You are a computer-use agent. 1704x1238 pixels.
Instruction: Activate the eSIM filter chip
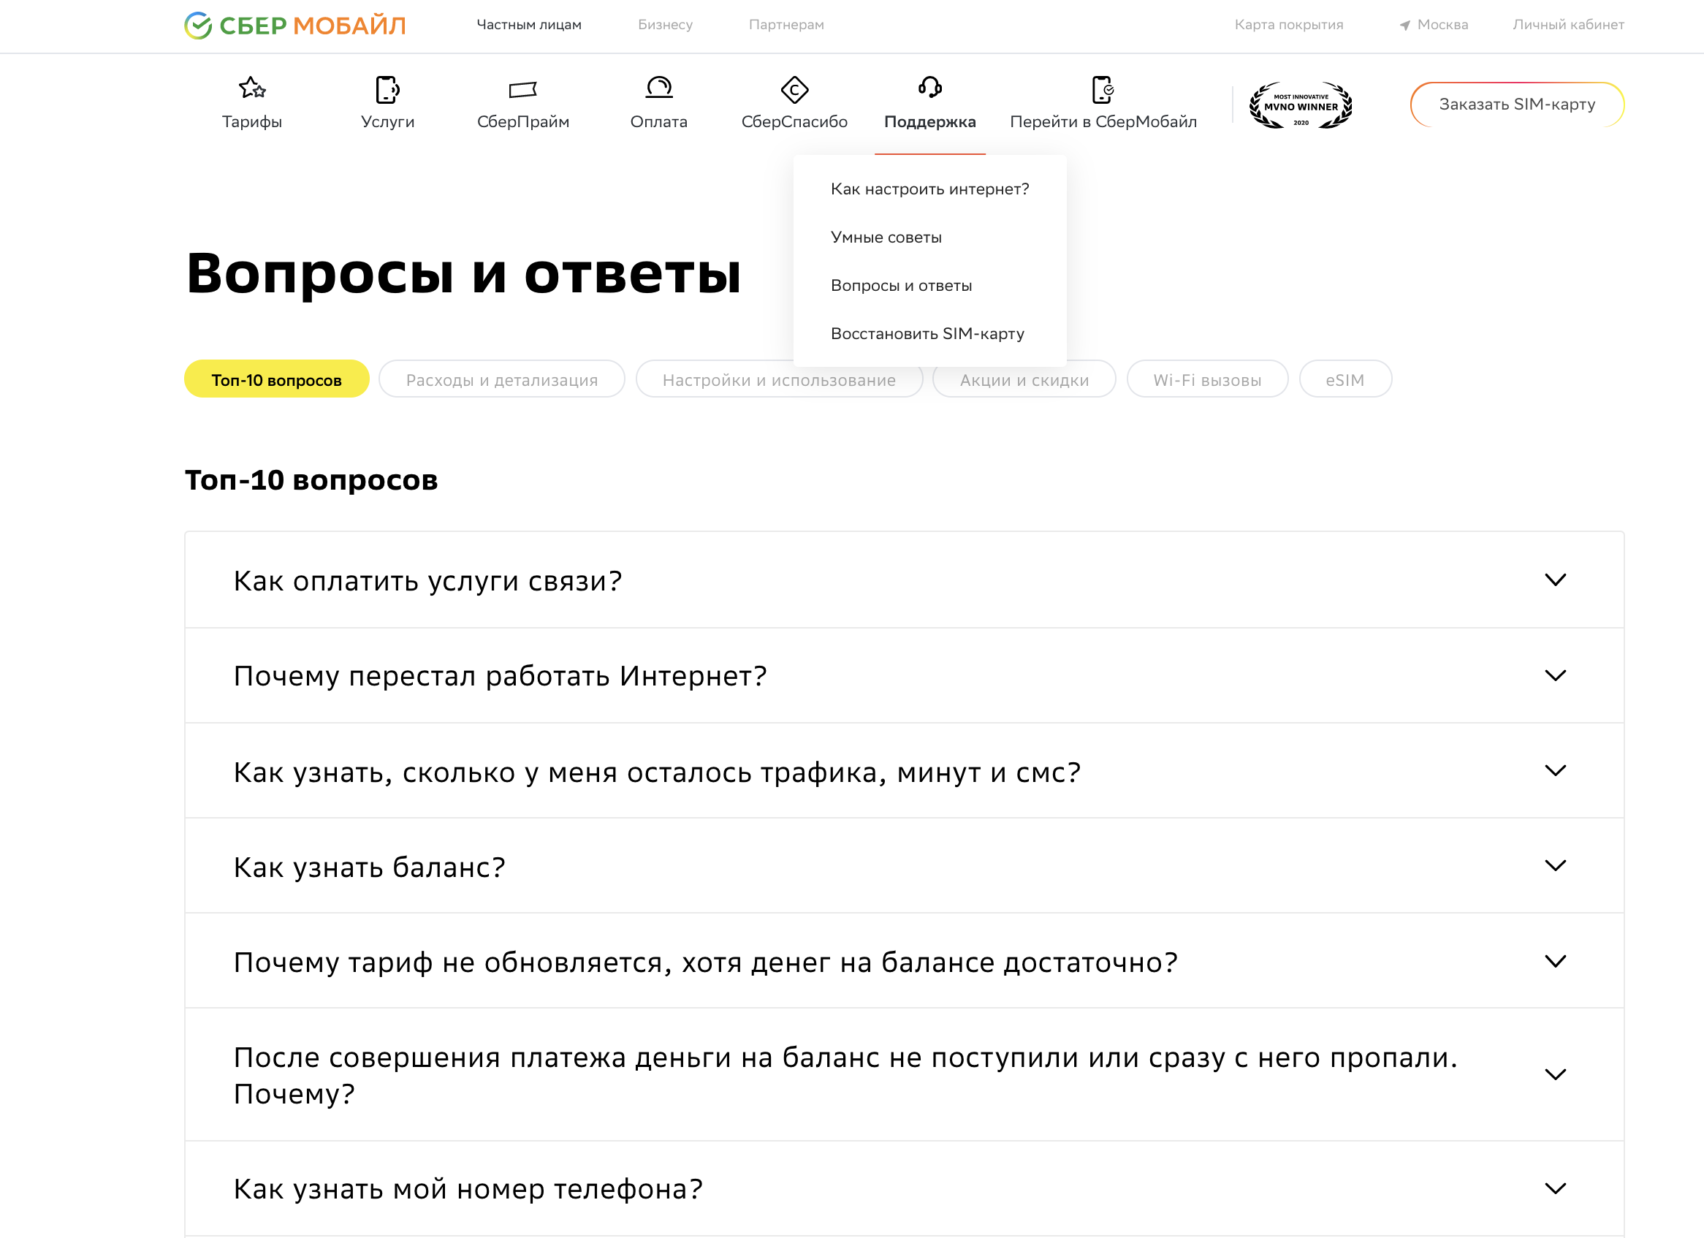coord(1345,379)
